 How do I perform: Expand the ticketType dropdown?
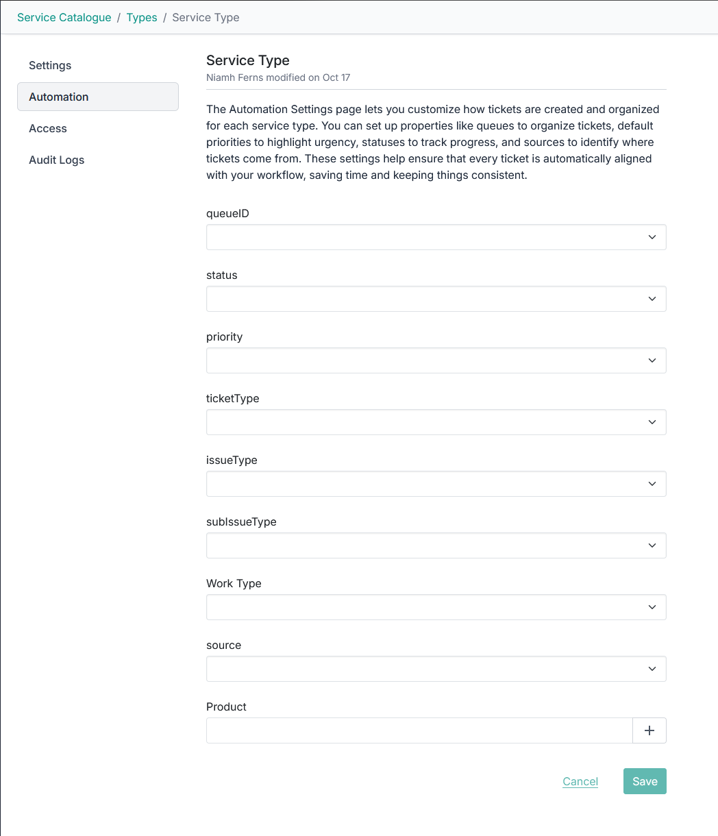436,422
